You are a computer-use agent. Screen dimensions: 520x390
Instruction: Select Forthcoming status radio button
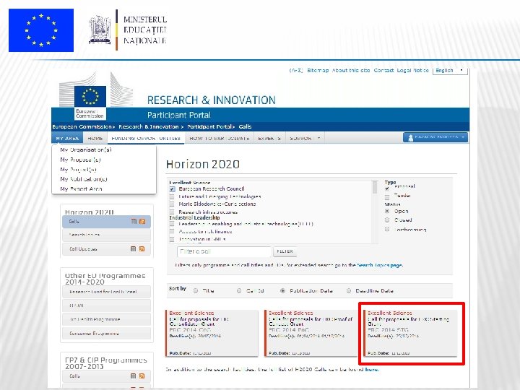click(387, 229)
